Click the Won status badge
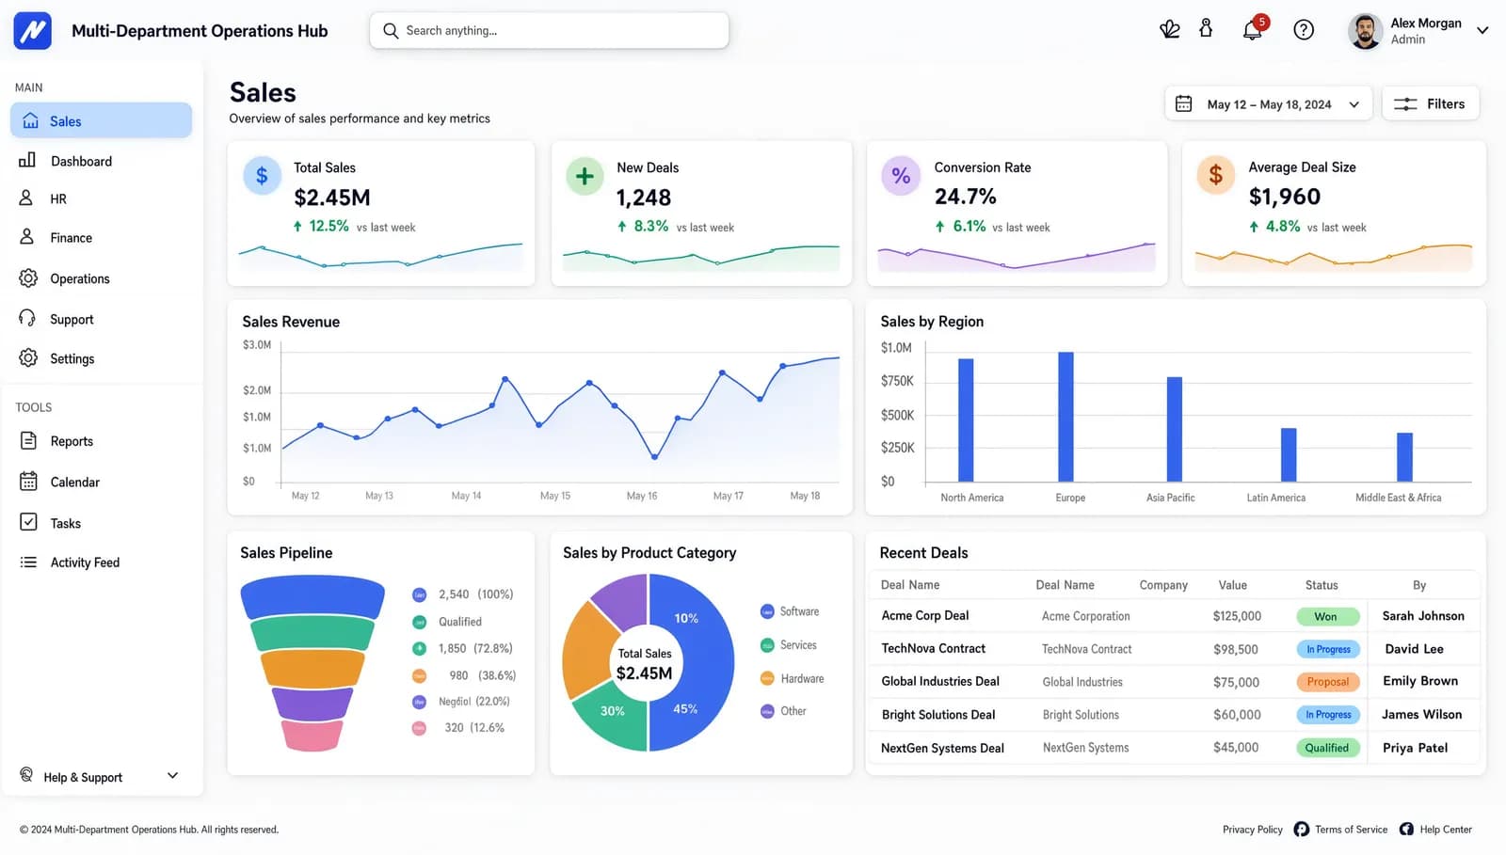This screenshot has height=855, width=1506. [x=1327, y=616]
